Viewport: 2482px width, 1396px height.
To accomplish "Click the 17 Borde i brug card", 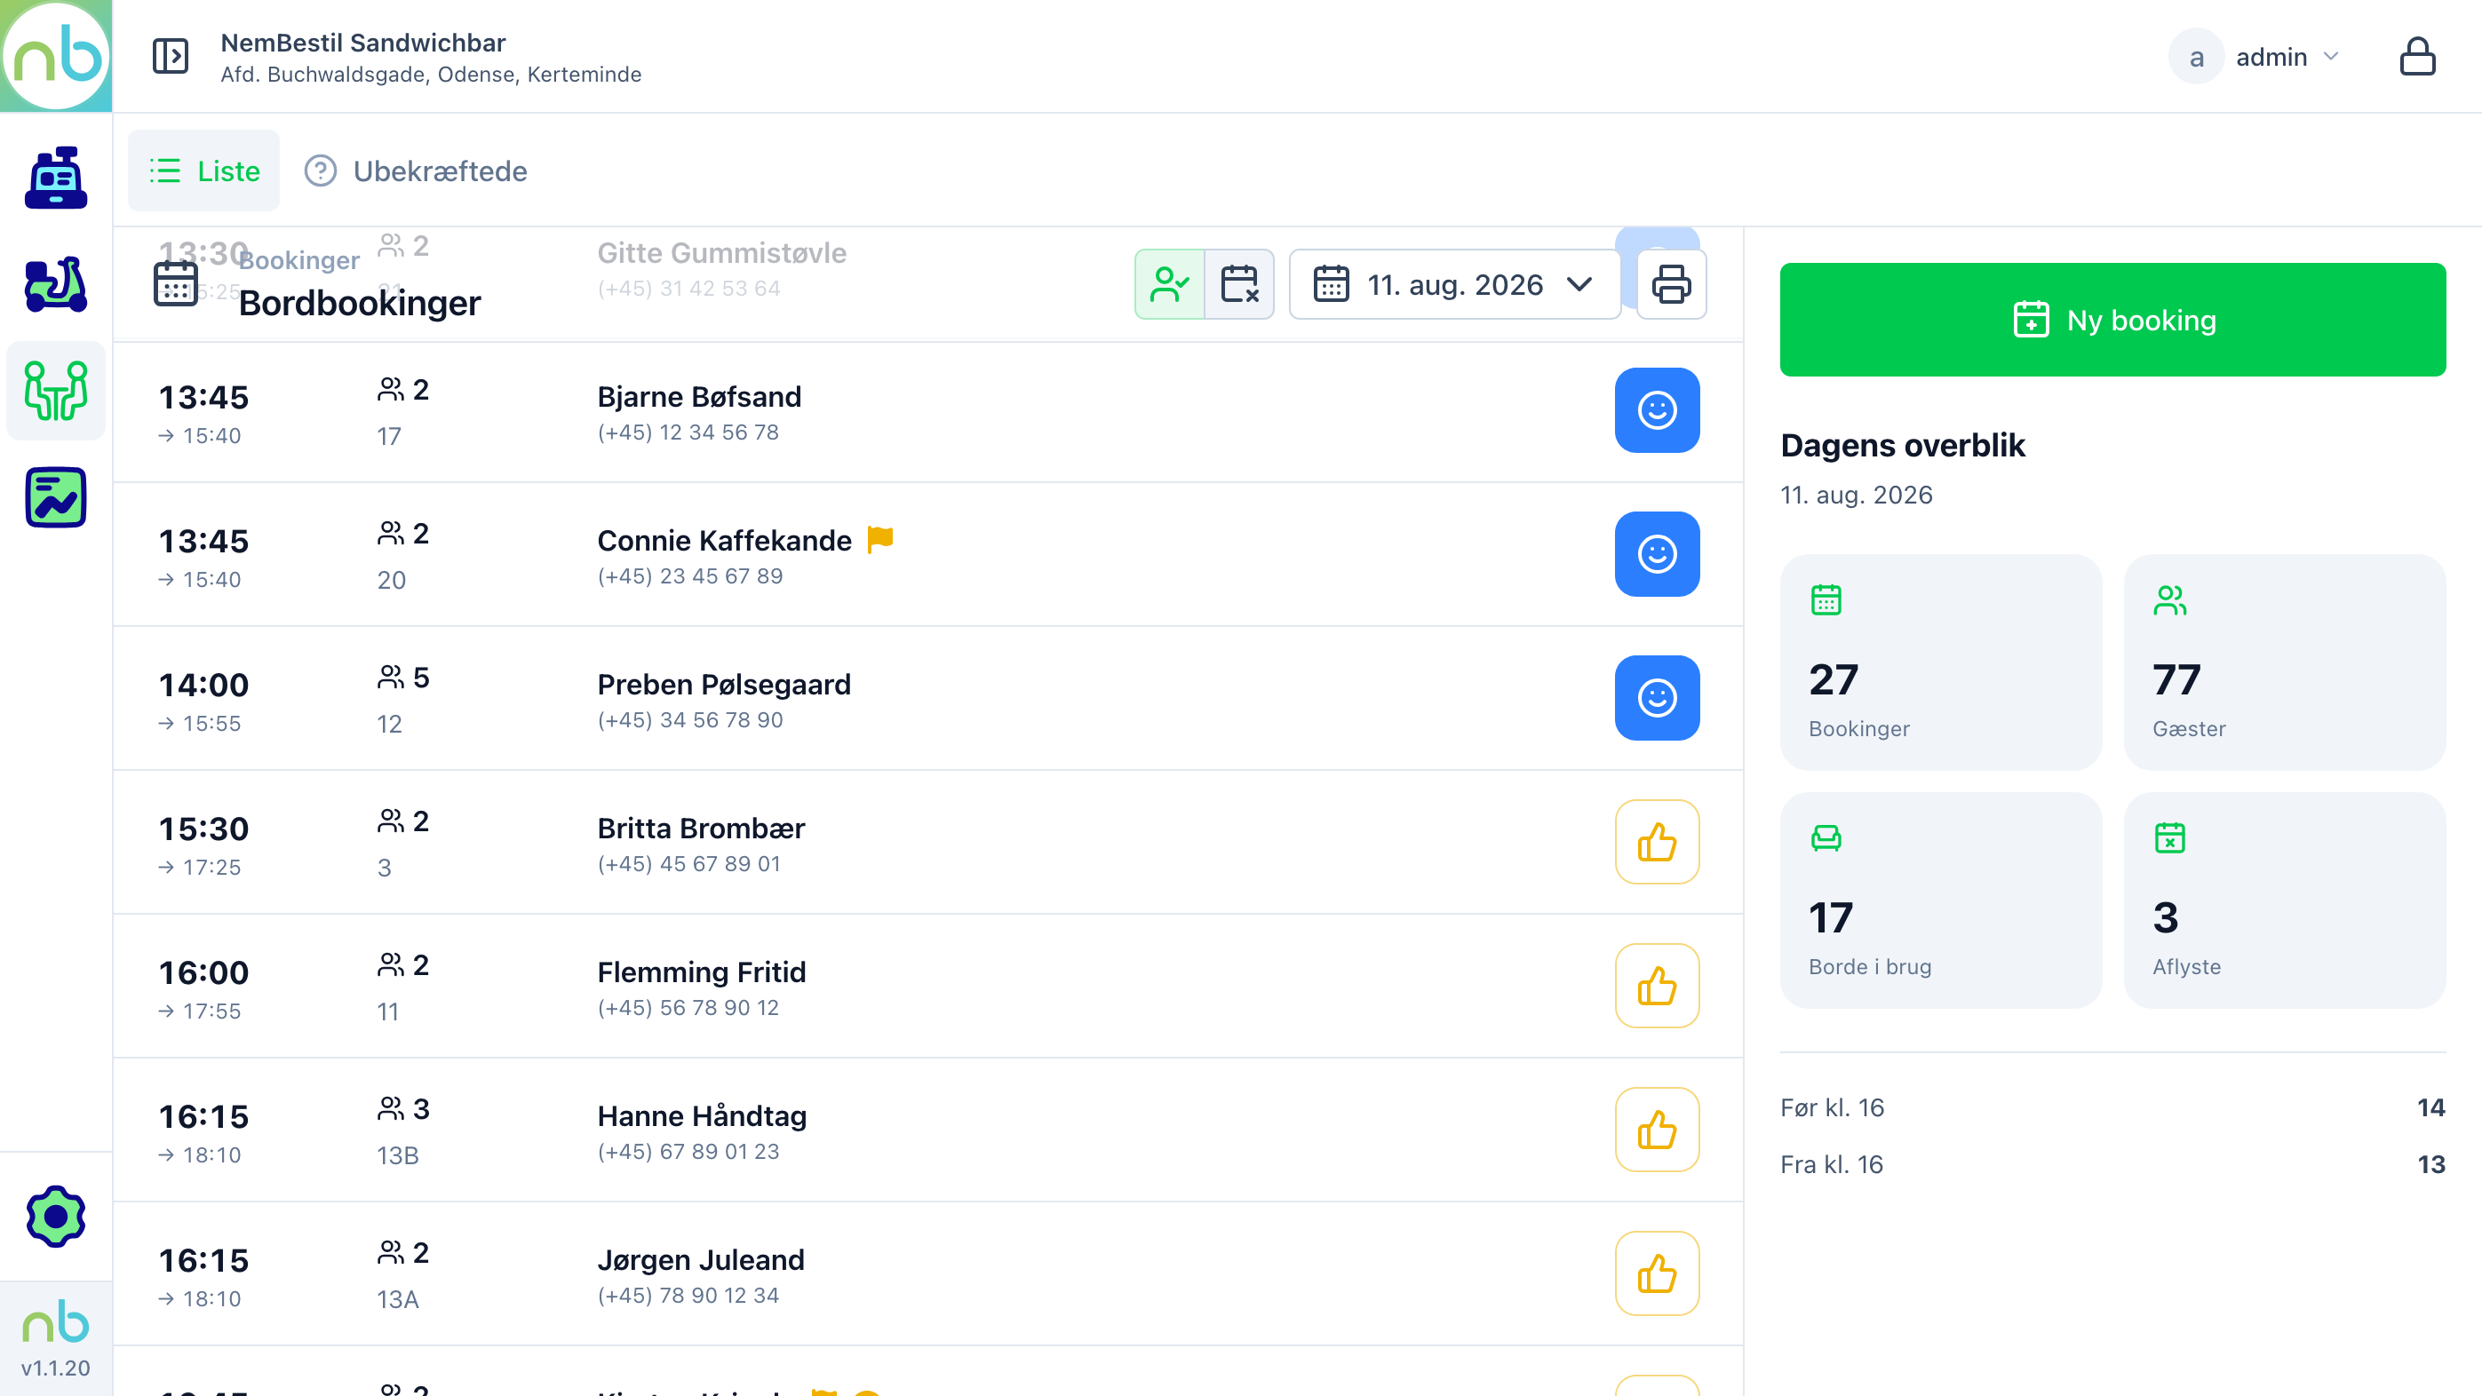I will coord(1940,900).
